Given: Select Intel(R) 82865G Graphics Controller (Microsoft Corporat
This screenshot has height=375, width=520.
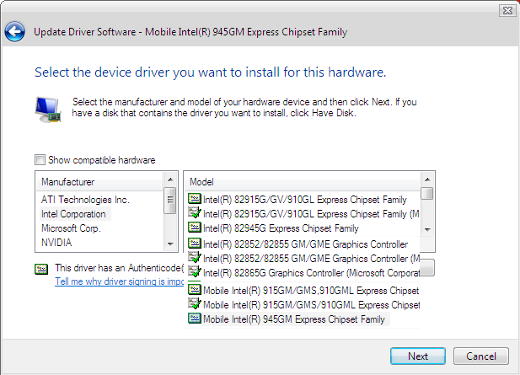Looking at the screenshot, I should pos(311,273).
